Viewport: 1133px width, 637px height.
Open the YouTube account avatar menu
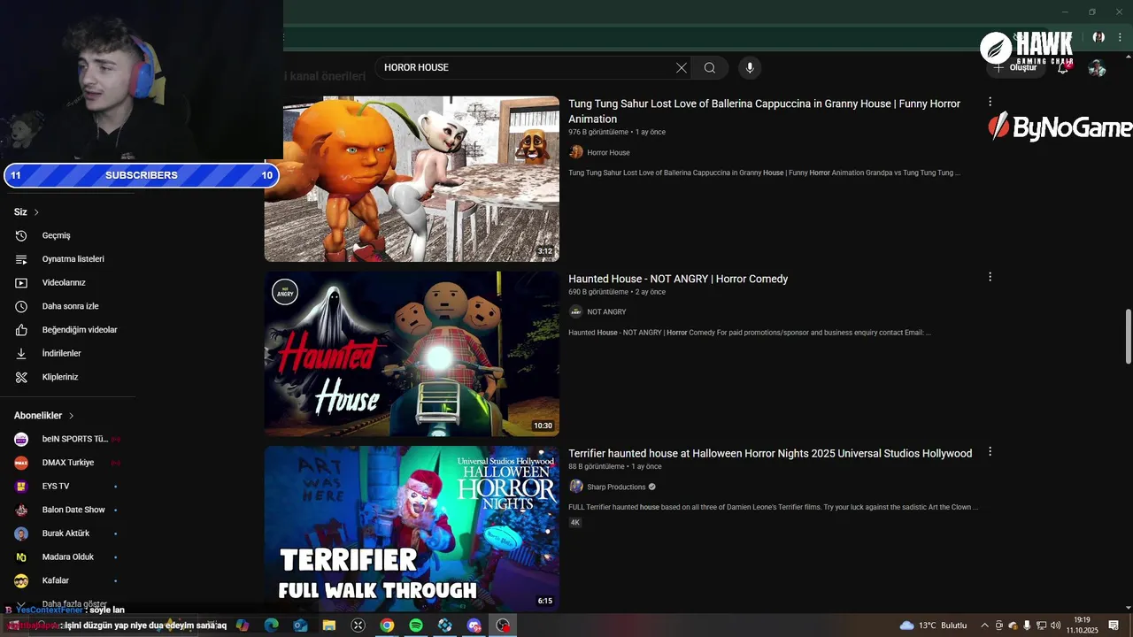click(1097, 68)
